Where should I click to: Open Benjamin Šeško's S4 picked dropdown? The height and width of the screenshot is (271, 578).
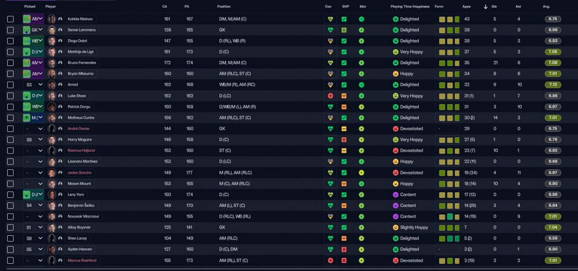(x=33, y=205)
